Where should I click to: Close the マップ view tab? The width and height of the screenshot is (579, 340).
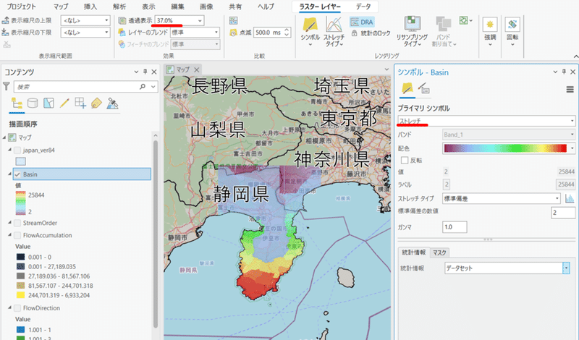click(196, 69)
